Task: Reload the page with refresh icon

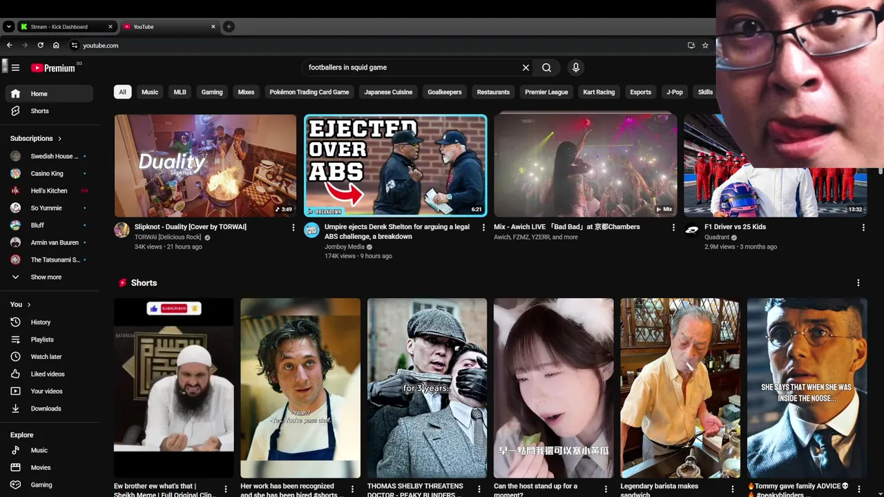Action: coord(40,46)
